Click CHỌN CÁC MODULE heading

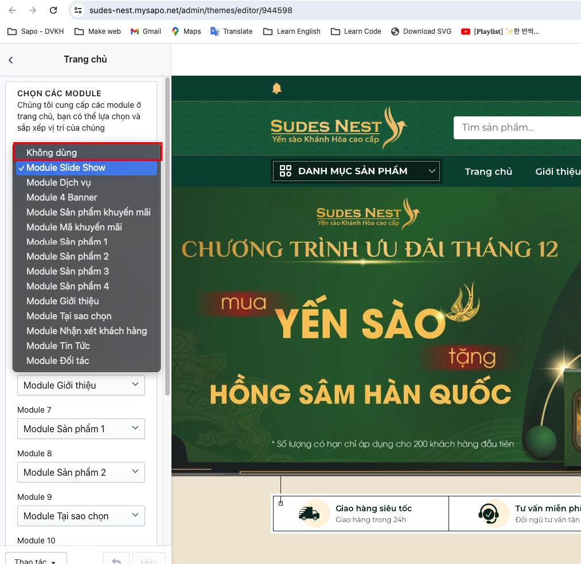[59, 93]
